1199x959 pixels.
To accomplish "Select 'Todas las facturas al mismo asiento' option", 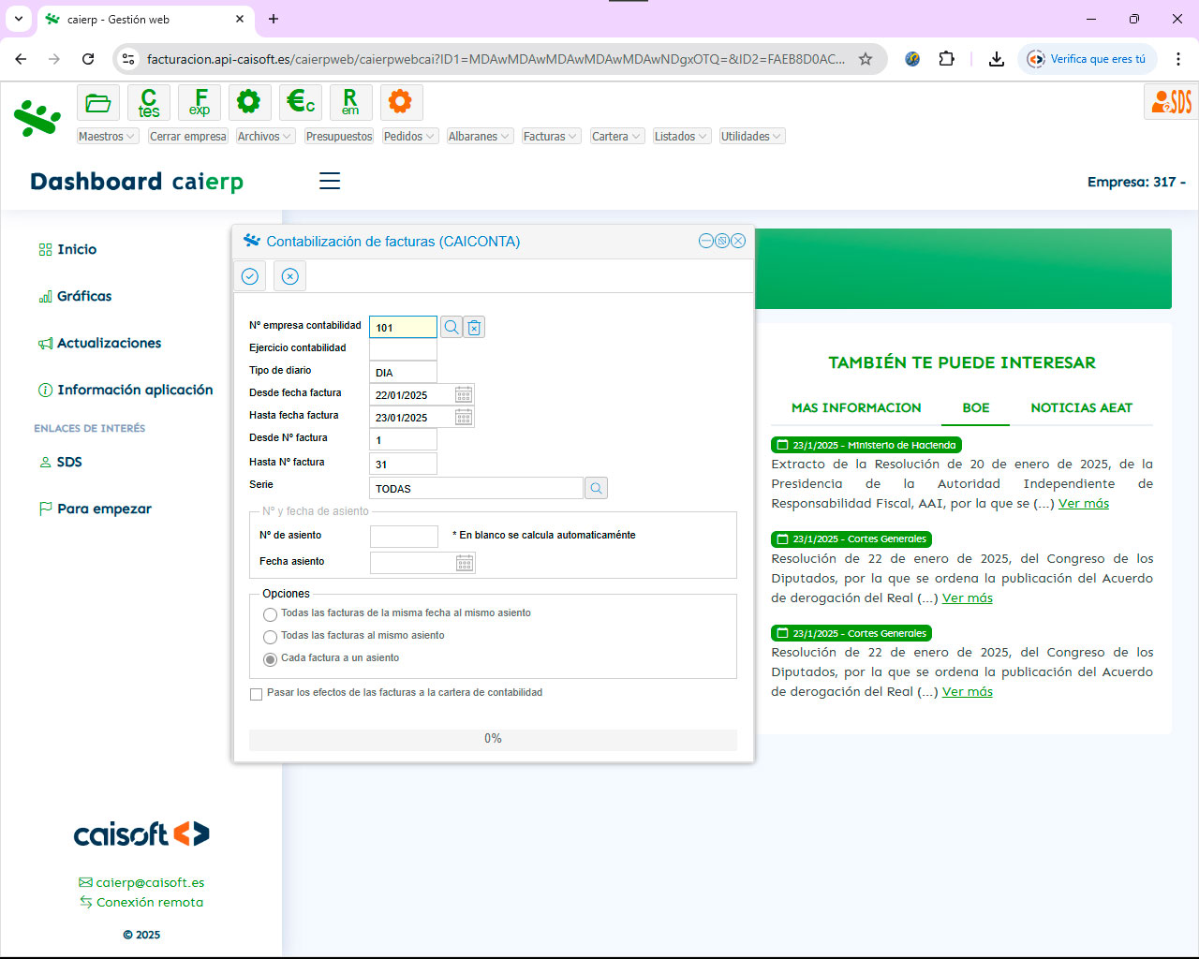I will (270, 637).
